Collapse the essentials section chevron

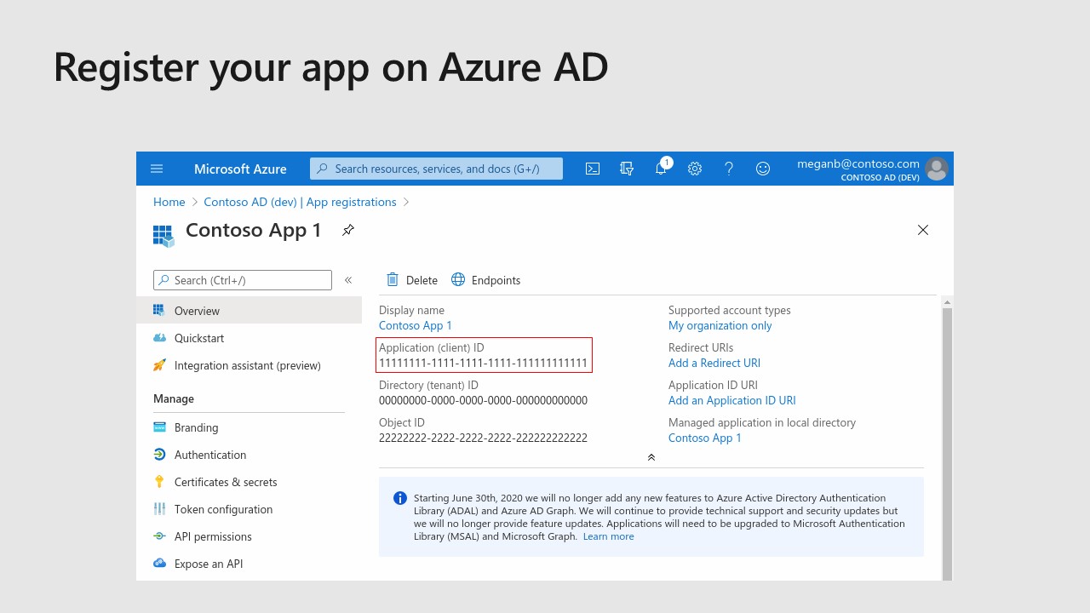[651, 457]
